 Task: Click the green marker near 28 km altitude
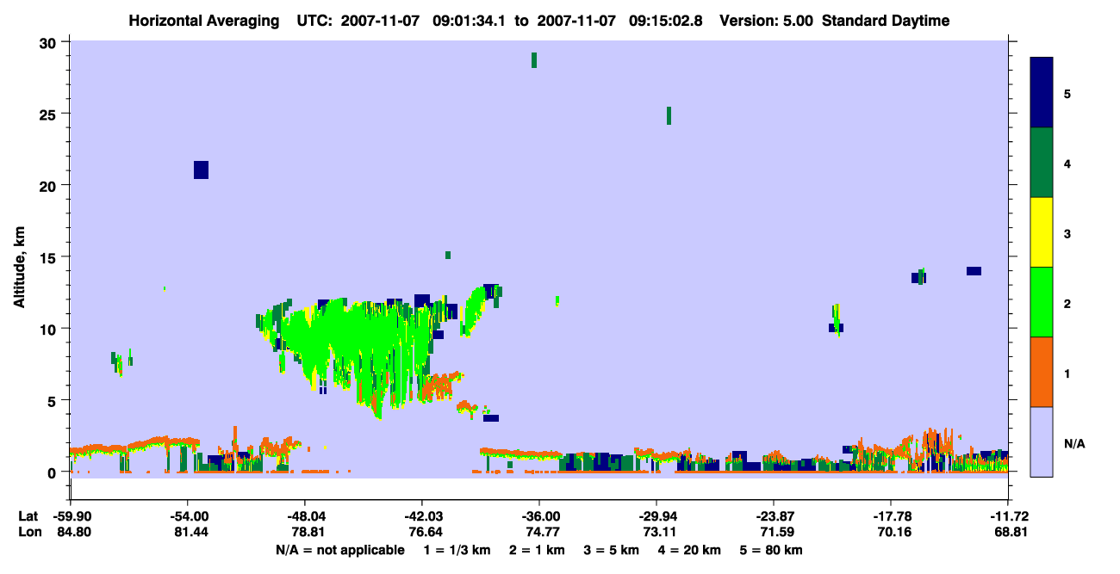tap(534, 60)
